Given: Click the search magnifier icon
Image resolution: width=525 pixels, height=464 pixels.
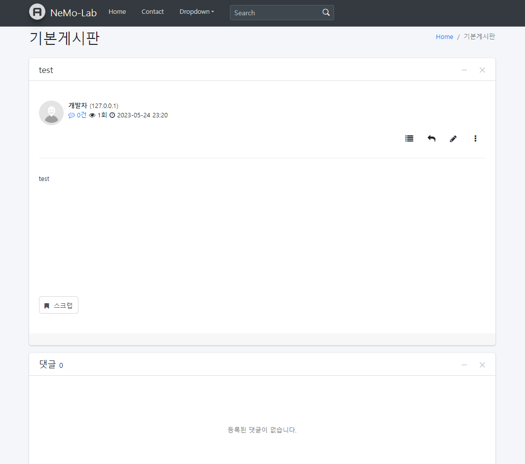Looking at the screenshot, I should point(326,13).
